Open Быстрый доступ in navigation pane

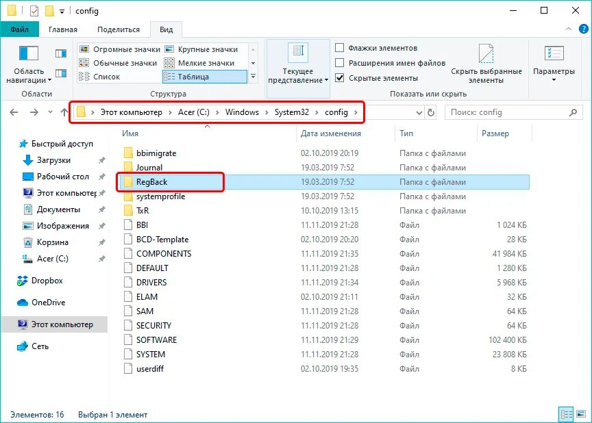click(56, 144)
